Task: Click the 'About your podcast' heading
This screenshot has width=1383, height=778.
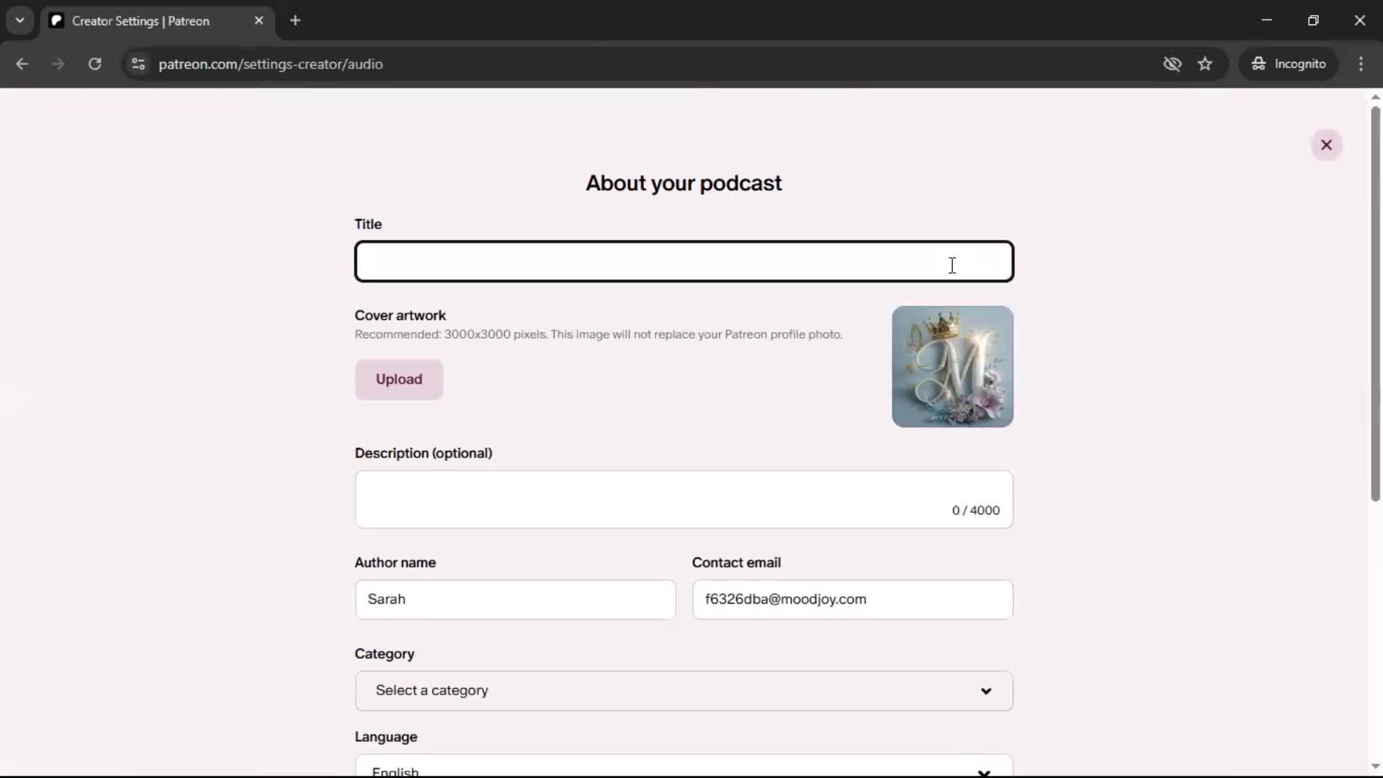Action: click(x=684, y=183)
